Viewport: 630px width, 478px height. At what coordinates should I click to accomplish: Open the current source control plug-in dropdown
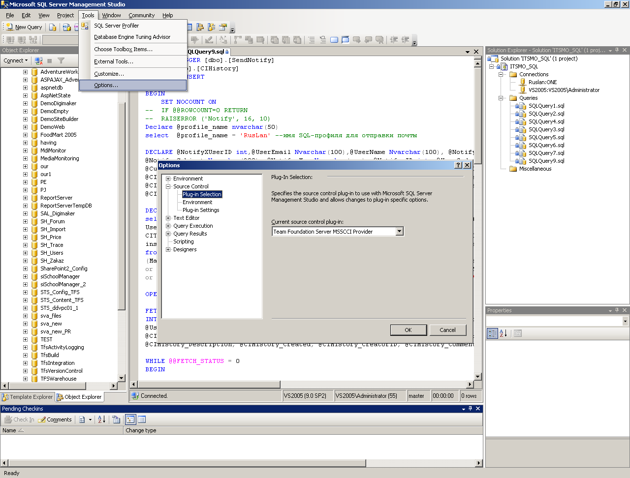point(399,231)
